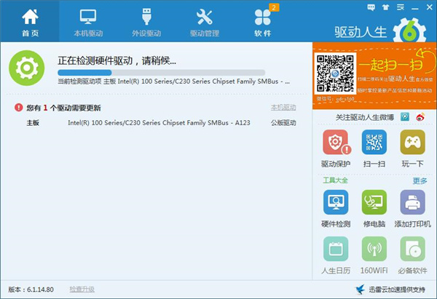
Task: Click the driver scanning progress bar
Action: [x=120, y=73]
